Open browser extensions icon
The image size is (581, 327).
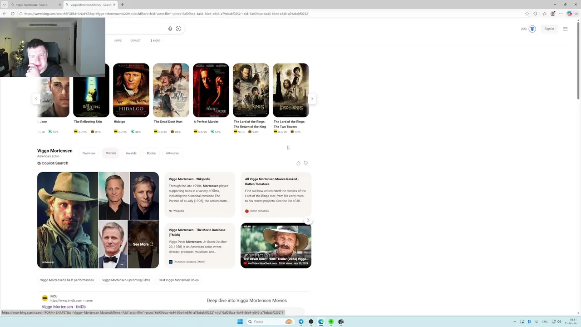coord(536,14)
